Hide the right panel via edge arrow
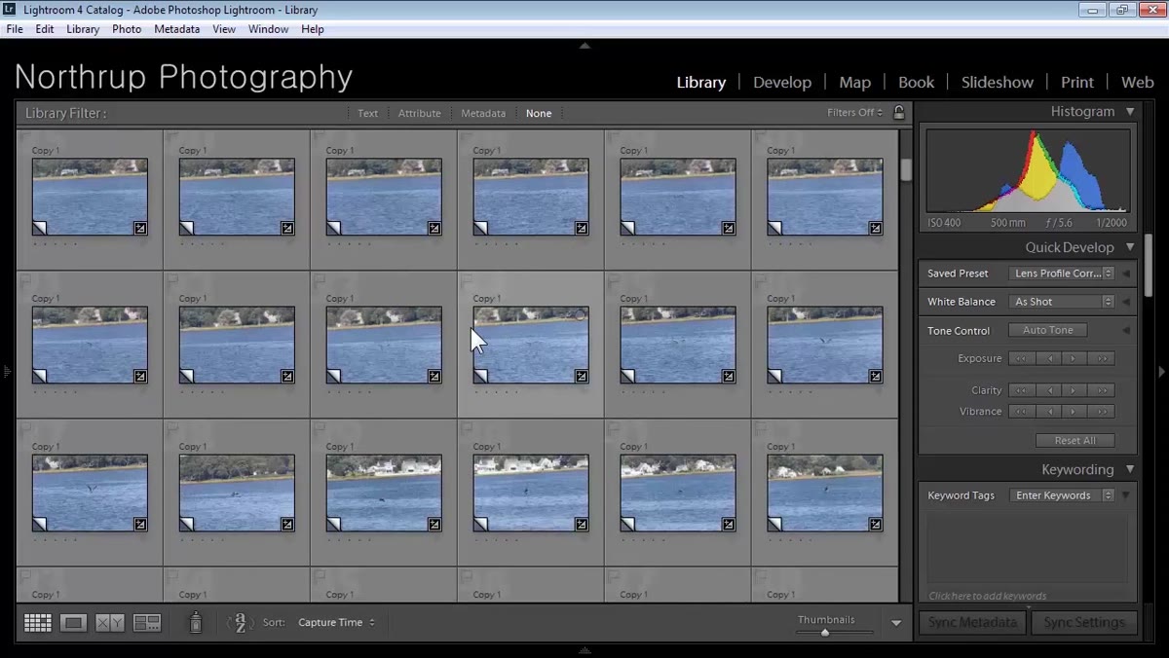This screenshot has width=1169, height=658. [x=1161, y=371]
